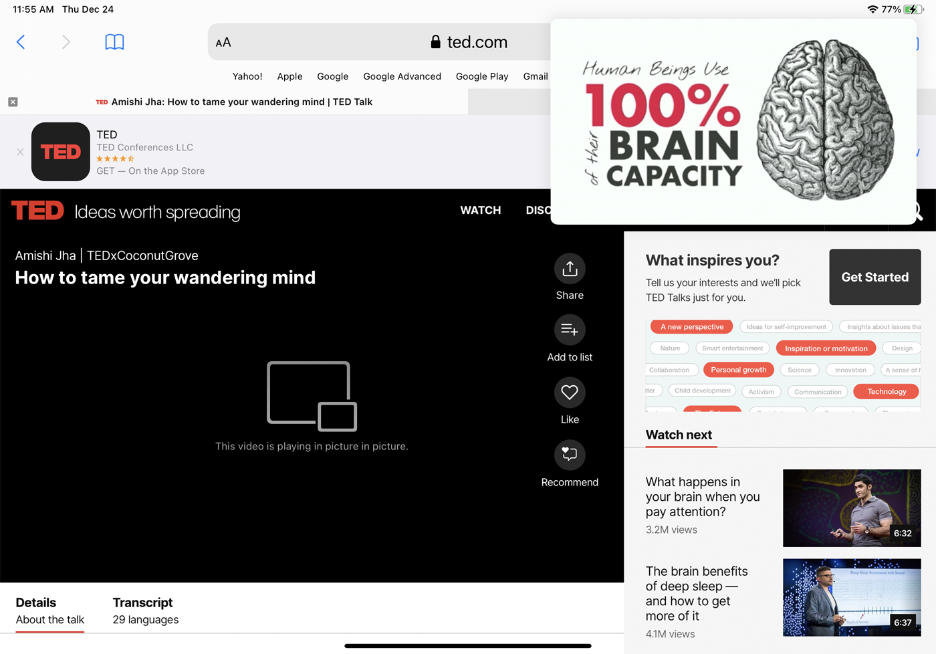Like the talk with heart icon

tap(570, 393)
